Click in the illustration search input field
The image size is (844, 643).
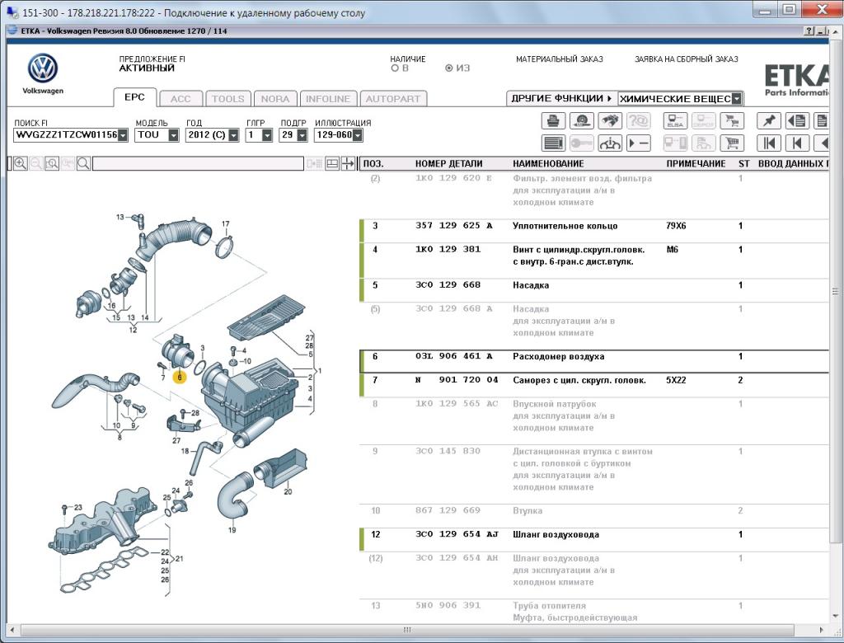click(198, 163)
